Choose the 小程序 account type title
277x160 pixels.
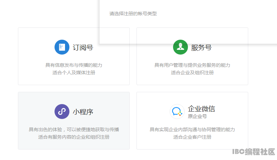coord(83,112)
